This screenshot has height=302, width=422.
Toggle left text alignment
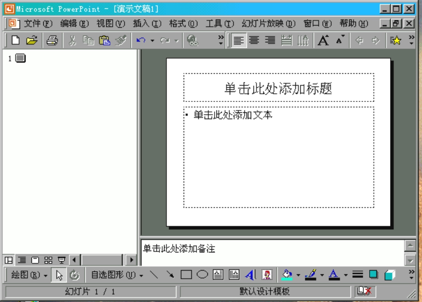(239, 40)
